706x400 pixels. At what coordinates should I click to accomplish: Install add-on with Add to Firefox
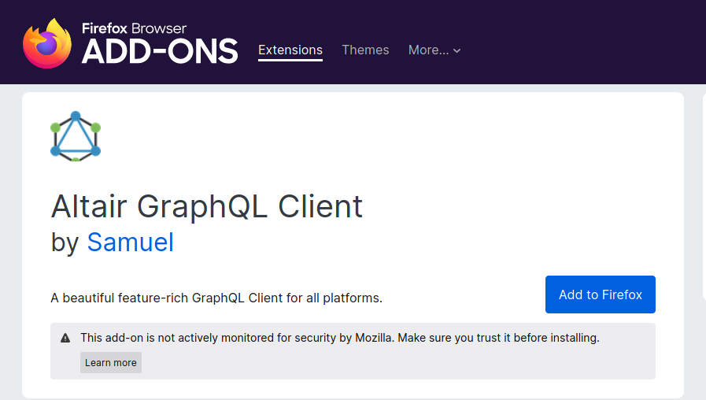pos(601,294)
